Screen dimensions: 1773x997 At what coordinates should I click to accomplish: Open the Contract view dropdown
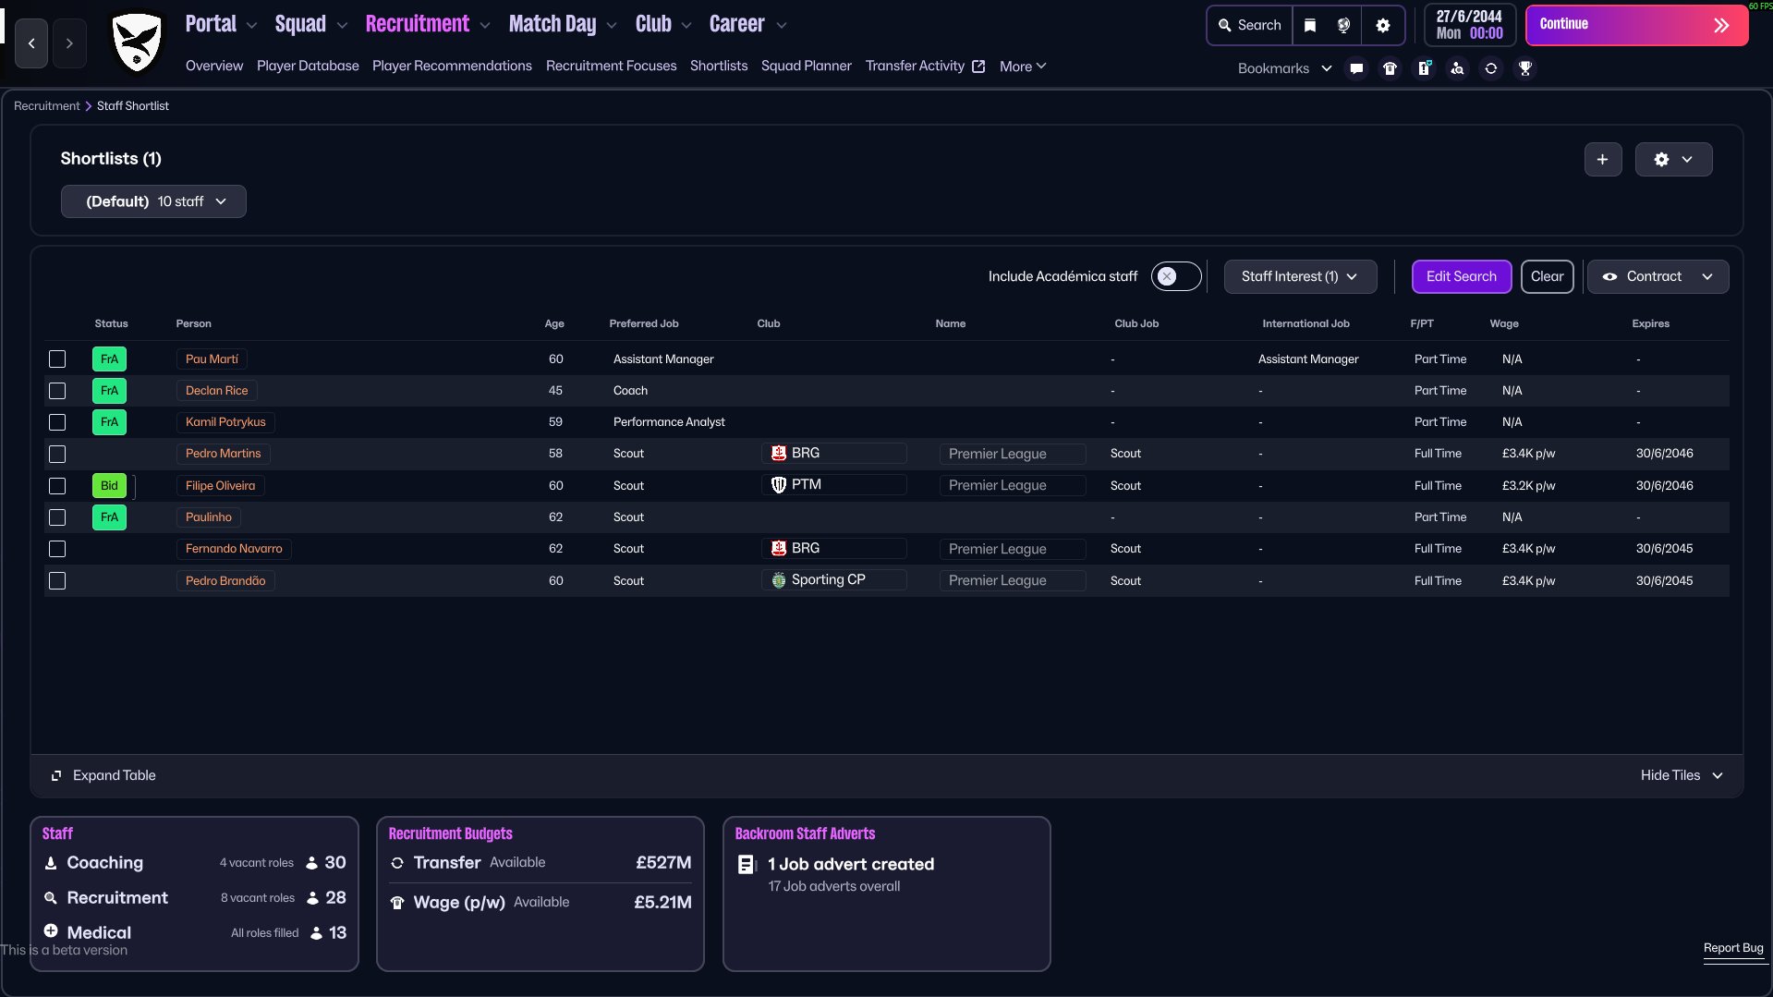1658,276
